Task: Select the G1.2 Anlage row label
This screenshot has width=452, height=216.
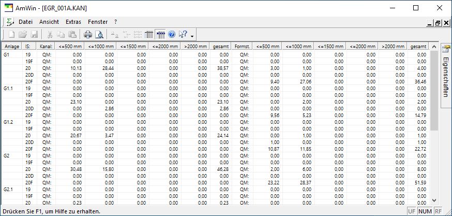Action: point(8,122)
